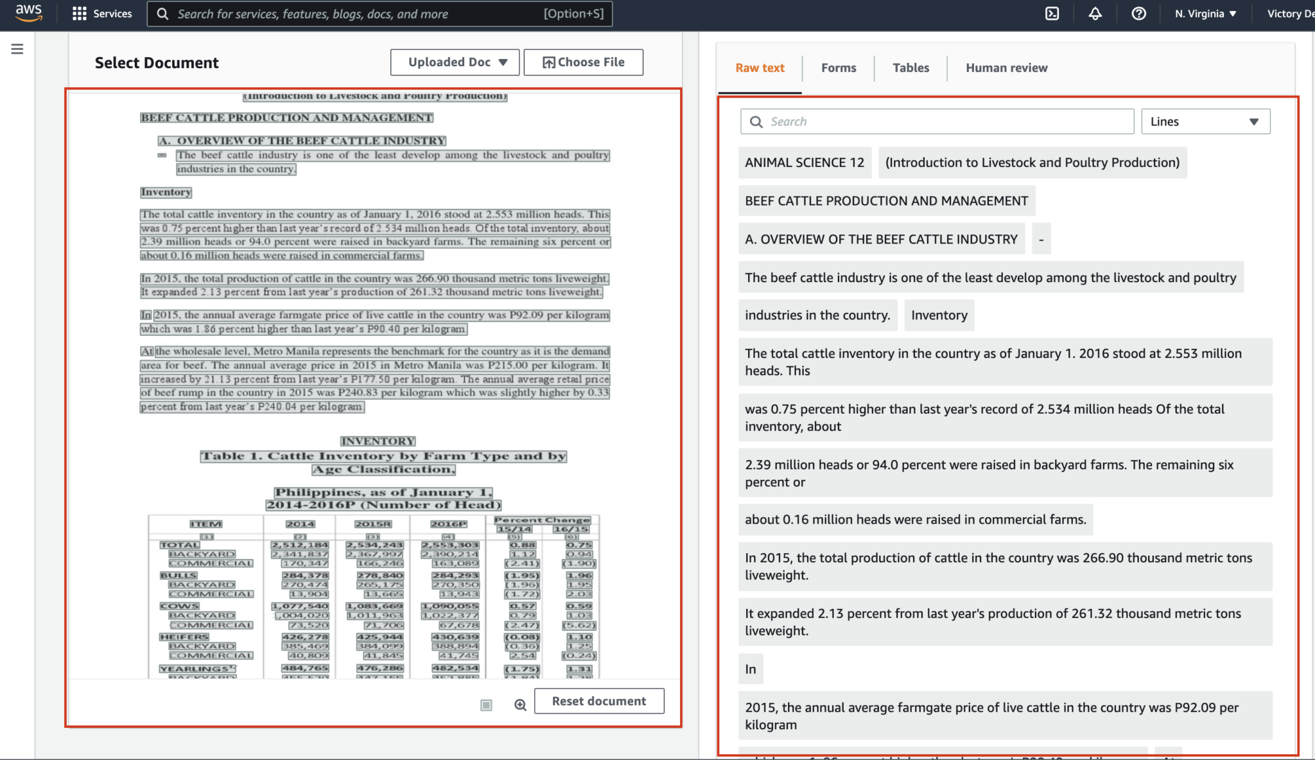
Task: Click the search input field in right panel
Action: [936, 121]
